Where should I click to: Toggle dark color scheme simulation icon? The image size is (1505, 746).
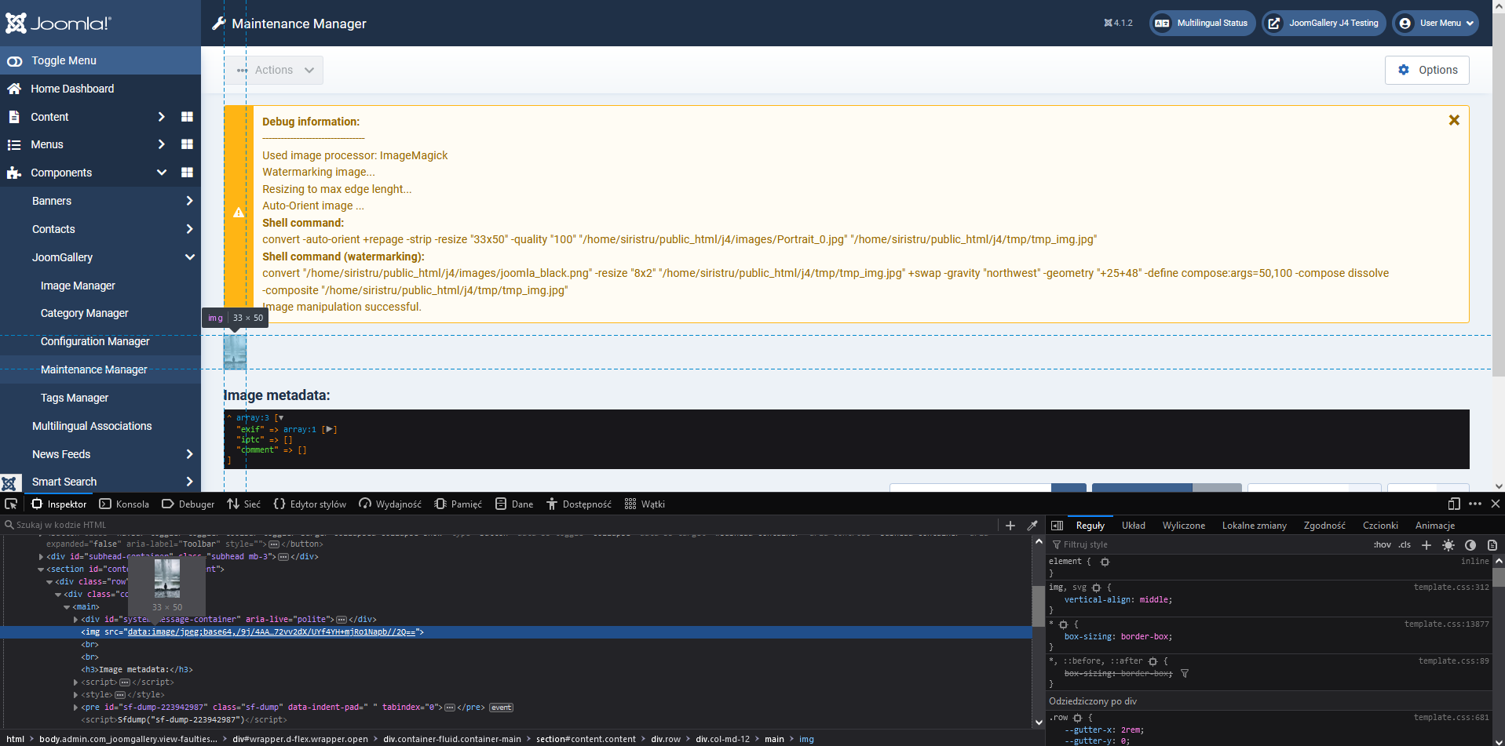point(1470,544)
